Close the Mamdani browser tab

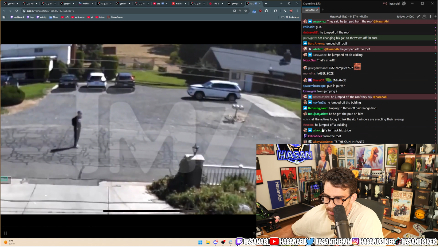click(92, 3)
